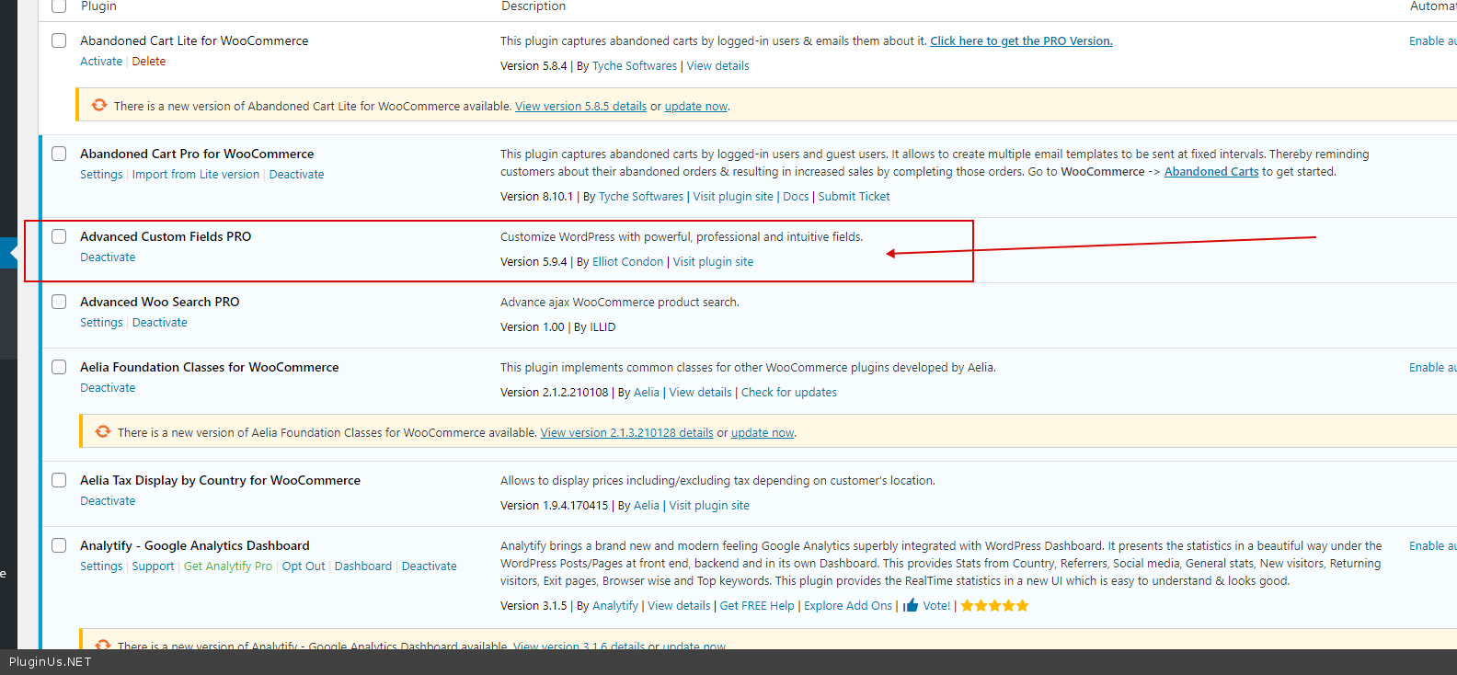Viewport: 1457px width, 675px height.
Task: Click 'Submit Ticket' for Abandoned Cart Pro
Action: (x=854, y=197)
